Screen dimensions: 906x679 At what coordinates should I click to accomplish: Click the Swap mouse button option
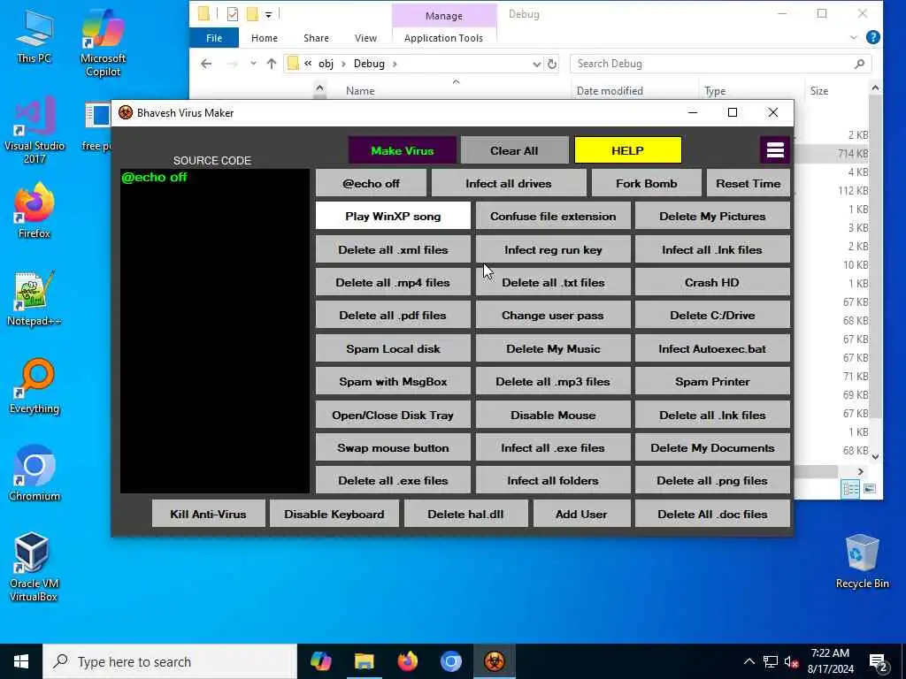coord(393,447)
